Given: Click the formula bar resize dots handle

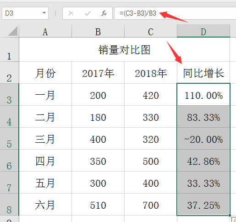Looking at the screenshot, I should click(x=55, y=13).
